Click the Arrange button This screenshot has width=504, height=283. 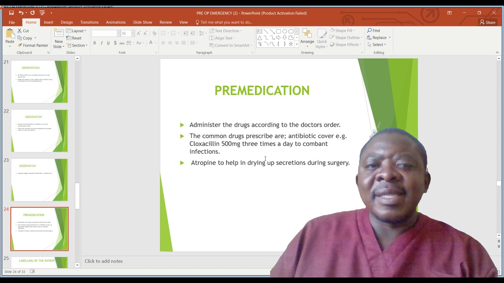(307, 38)
